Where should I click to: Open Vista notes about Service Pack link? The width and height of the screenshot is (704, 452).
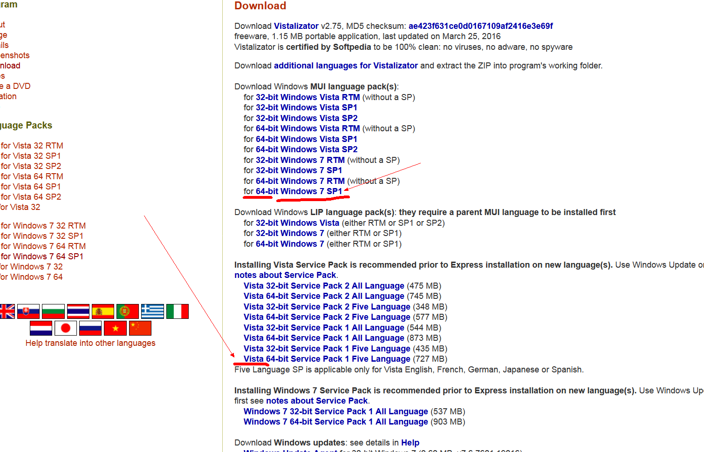click(285, 275)
